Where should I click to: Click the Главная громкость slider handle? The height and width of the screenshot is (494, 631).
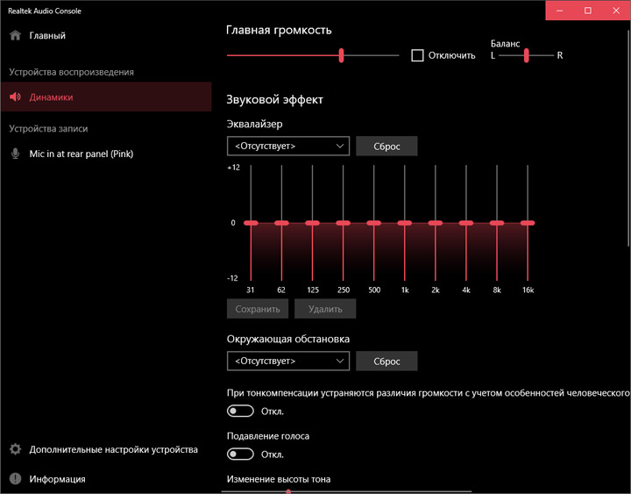click(341, 55)
